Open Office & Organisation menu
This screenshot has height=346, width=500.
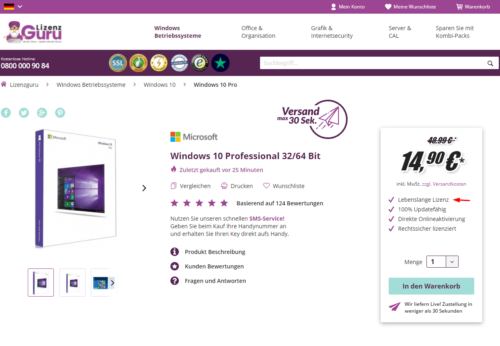(x=258, y=32)
